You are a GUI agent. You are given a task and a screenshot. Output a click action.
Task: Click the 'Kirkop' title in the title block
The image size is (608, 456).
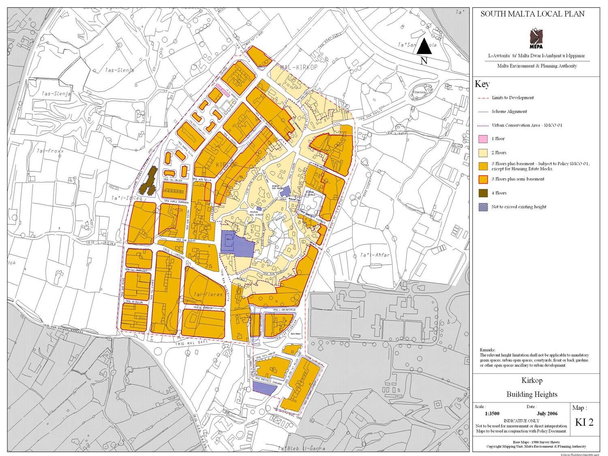point(531,381)
